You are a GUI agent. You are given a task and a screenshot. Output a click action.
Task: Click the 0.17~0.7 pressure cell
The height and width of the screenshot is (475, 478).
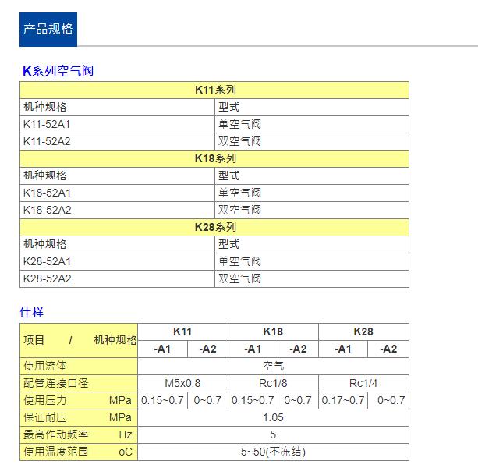pyautogui.click(x=343, y=400)
